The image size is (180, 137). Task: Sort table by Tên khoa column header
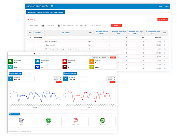point(38,33)
